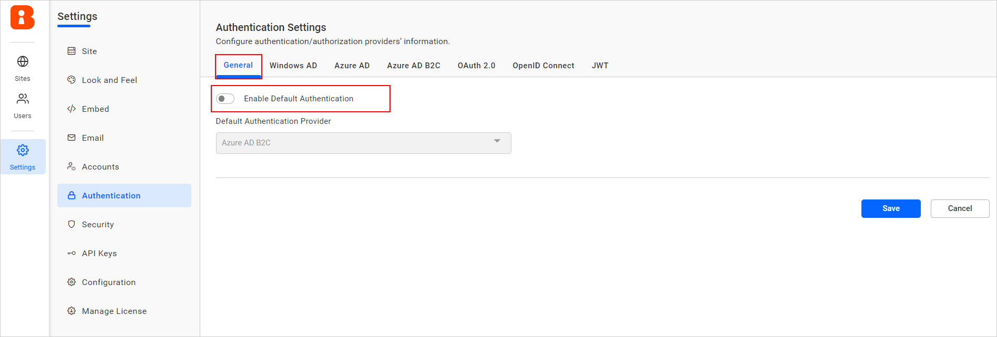Click the Settings label in left rail
997x337 pixels.
(x=23, y=167)
